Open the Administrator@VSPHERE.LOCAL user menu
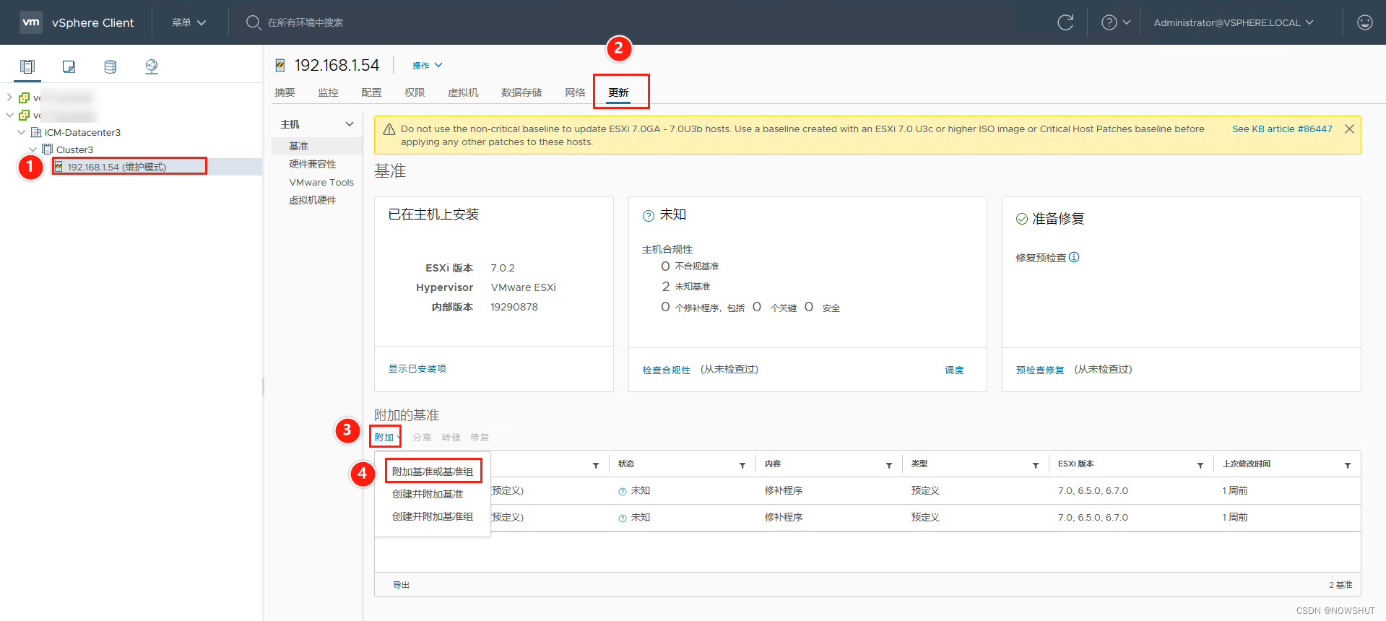Viewport: 1386px width, 621px height. click(1234, 22)
